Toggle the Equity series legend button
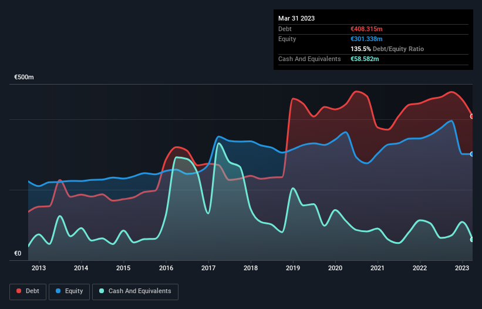Viewport: 482px width, 309px height. point(69,291)
